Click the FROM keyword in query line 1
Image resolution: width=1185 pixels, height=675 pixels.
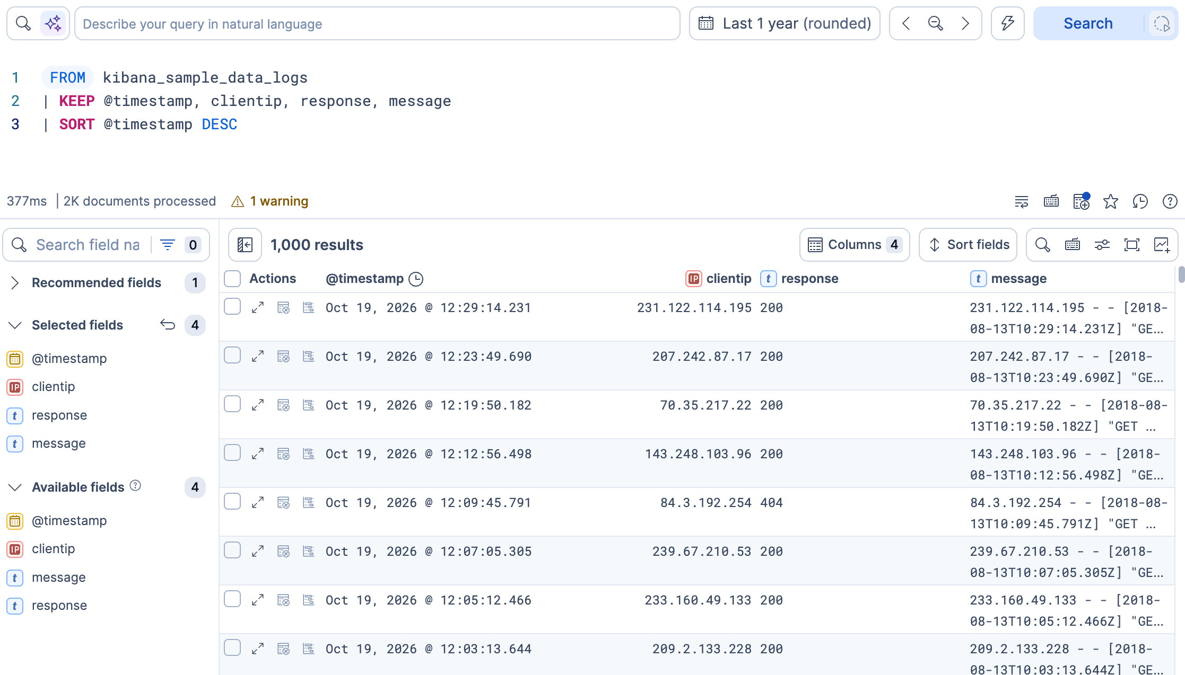[67, 77]
